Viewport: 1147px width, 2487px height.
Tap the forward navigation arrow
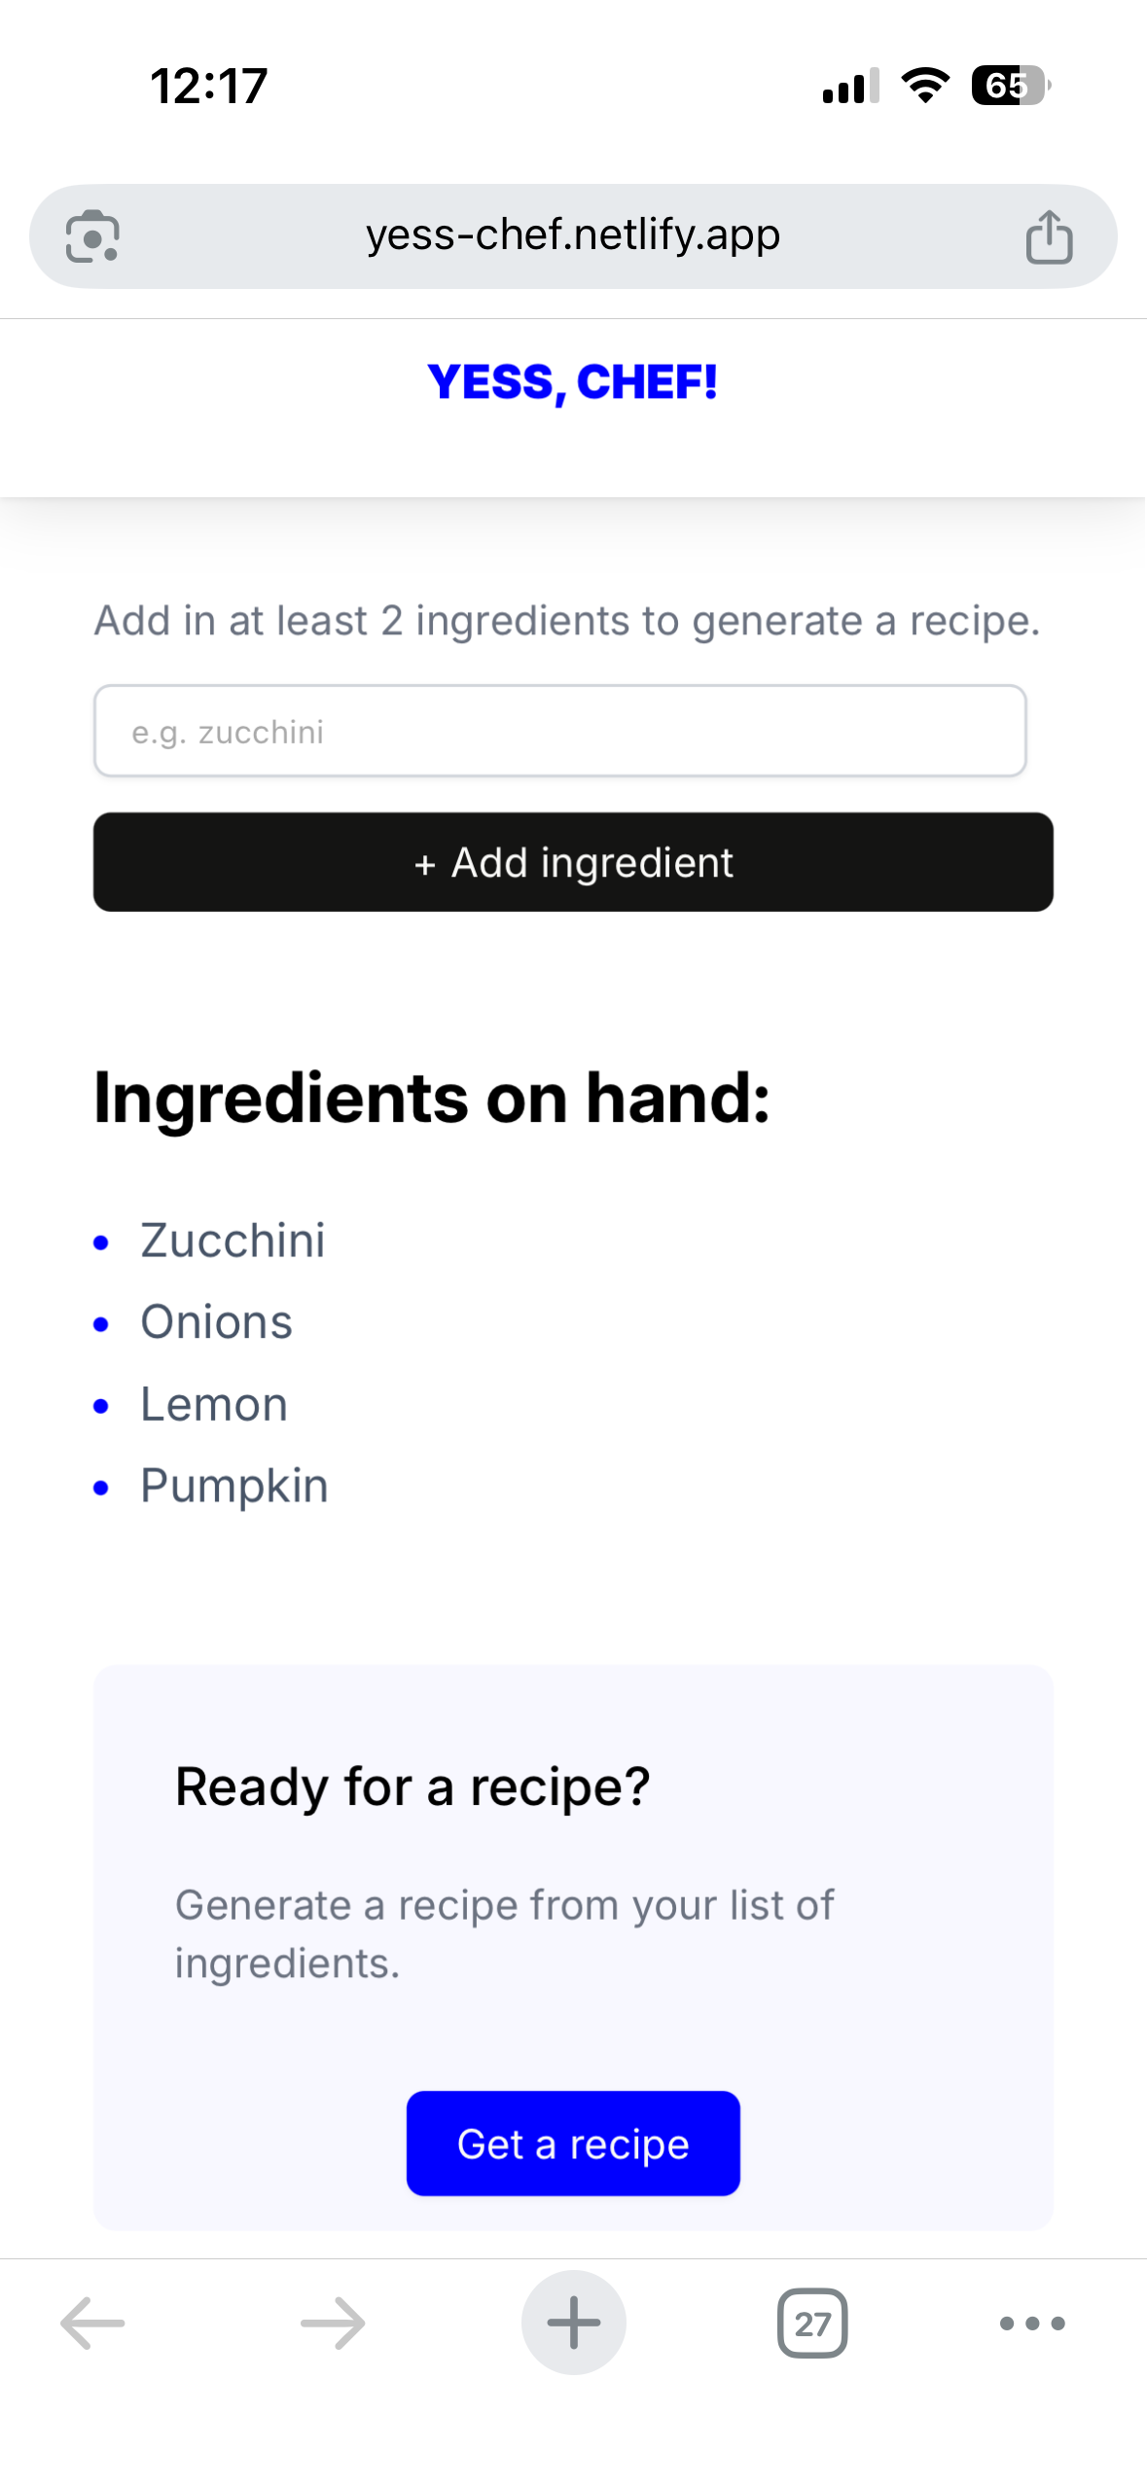(x=333, y=2323)
